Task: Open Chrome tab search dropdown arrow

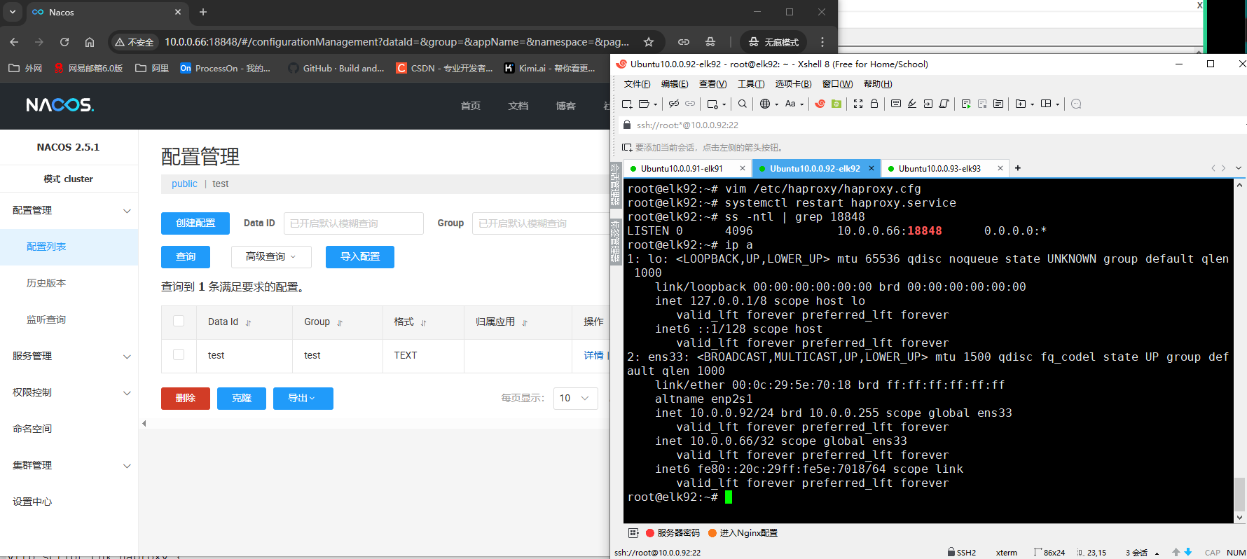Action: (x=13, y=12)
